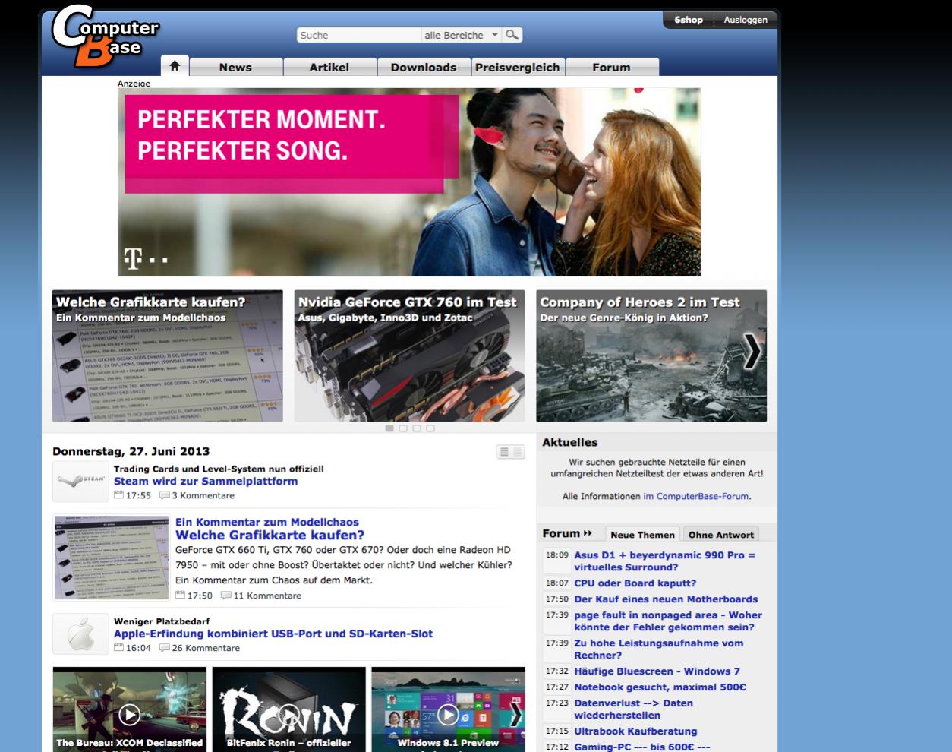Click the Steam logo news thumbnail

coord(80,481)
